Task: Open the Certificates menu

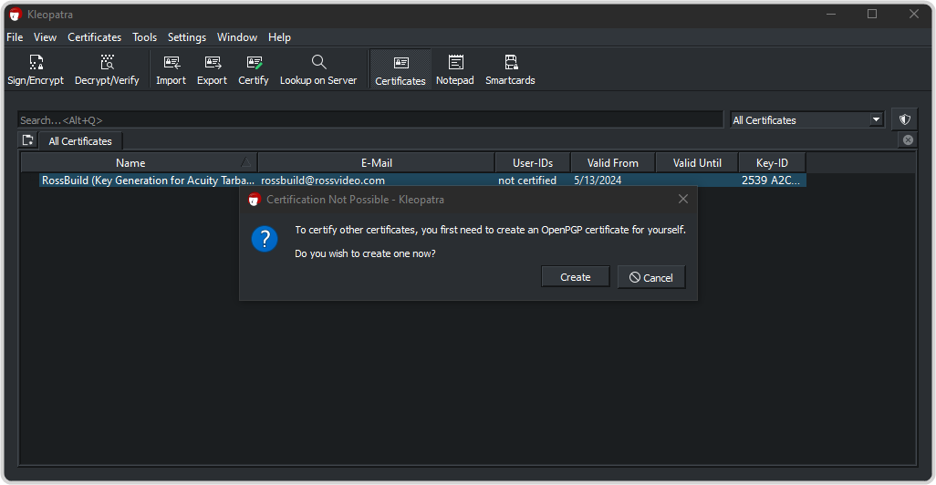Action: coord(94,37)
